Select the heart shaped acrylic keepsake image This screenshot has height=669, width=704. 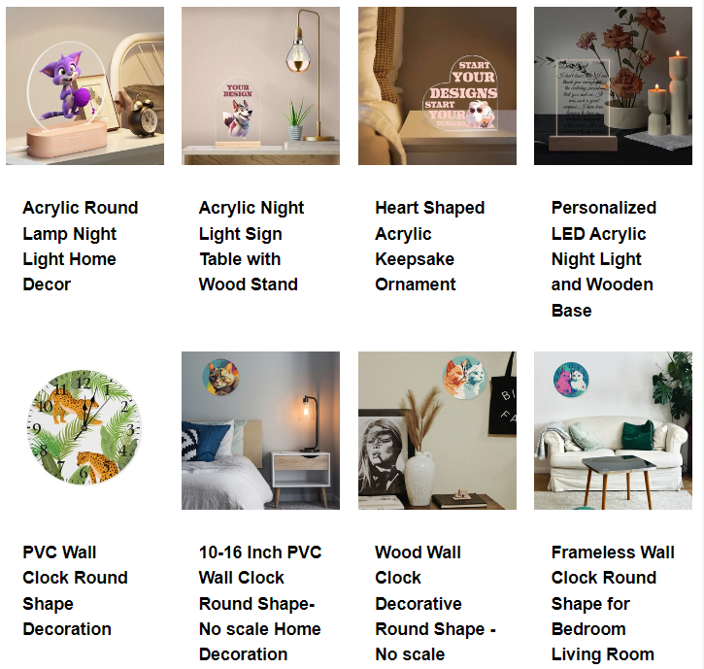[437, 85]
